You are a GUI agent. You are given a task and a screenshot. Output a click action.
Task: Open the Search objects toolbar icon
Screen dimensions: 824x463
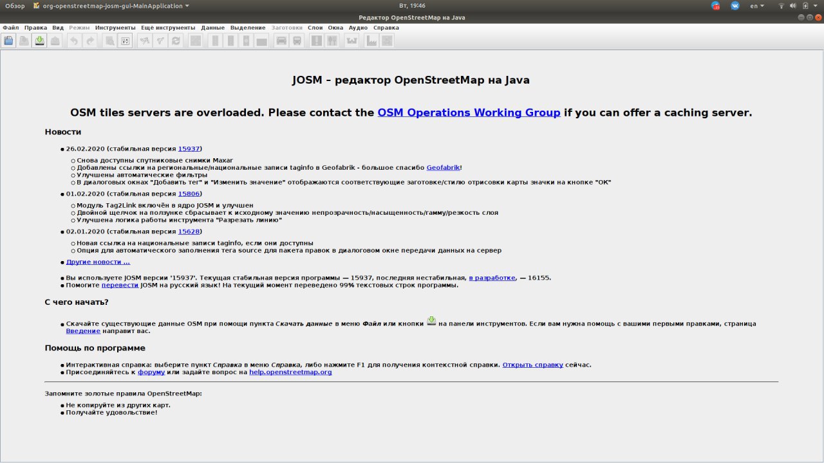tap(110, 41)
